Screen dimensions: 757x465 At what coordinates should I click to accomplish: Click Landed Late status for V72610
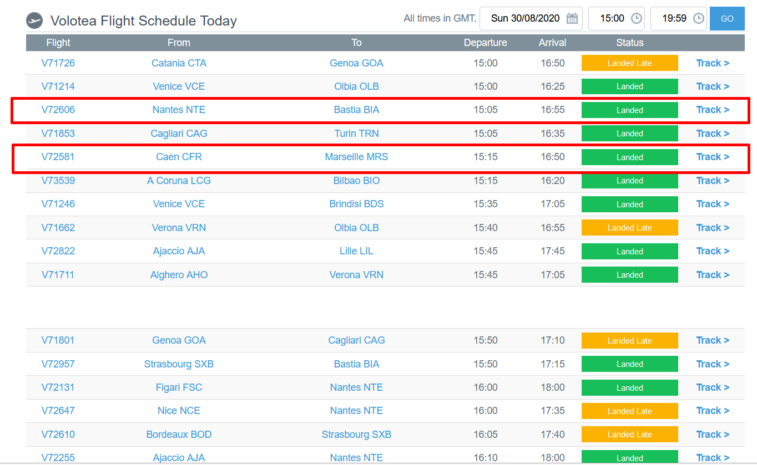click(x=629, y=435)
